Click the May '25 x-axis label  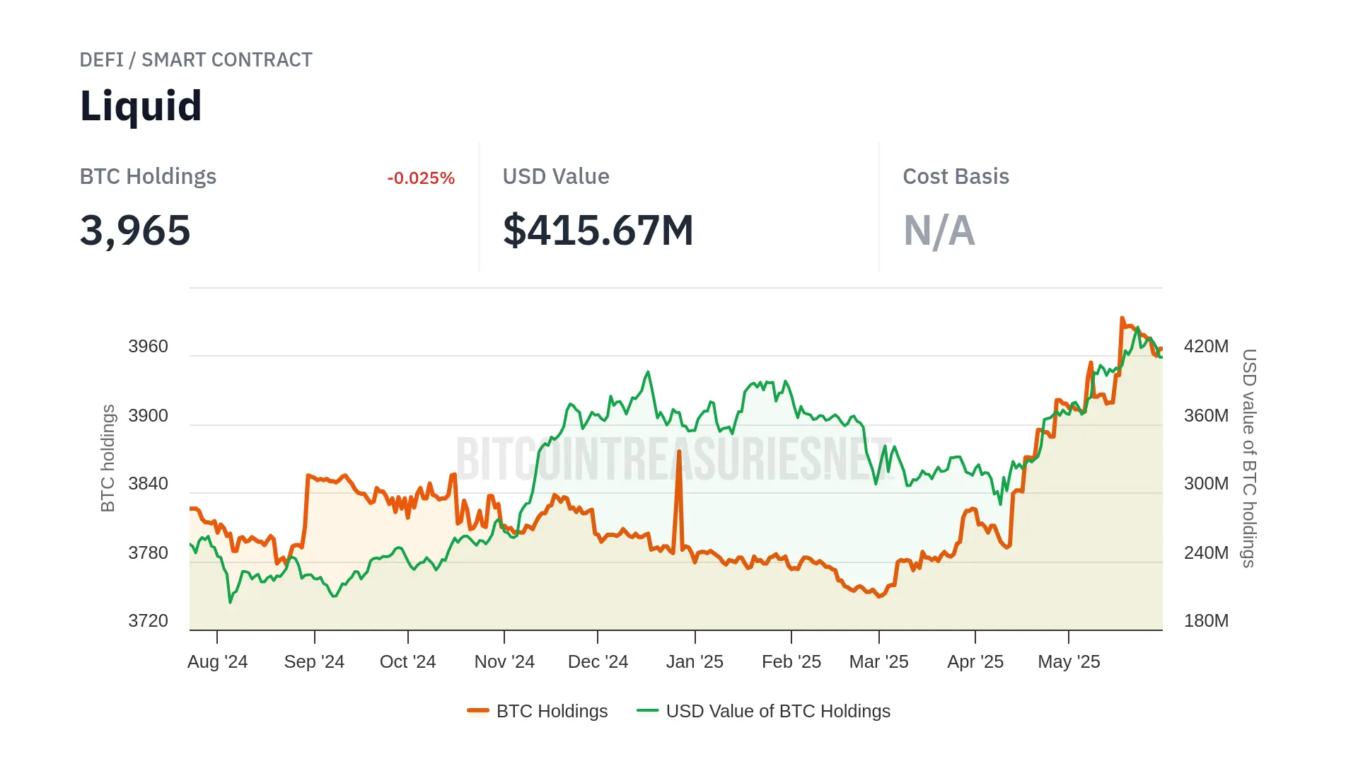(x=1069, y=662)
